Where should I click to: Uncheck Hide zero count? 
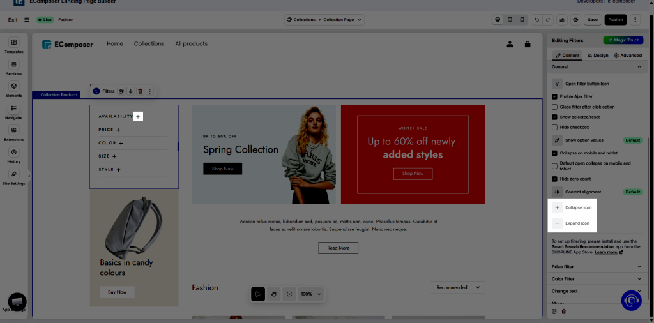click(x=555, y=179)
